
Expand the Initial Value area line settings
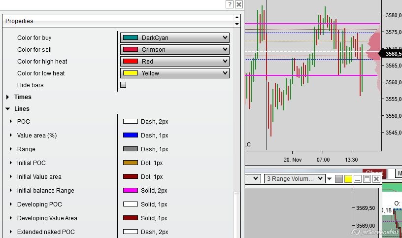[x=10, y=177]
